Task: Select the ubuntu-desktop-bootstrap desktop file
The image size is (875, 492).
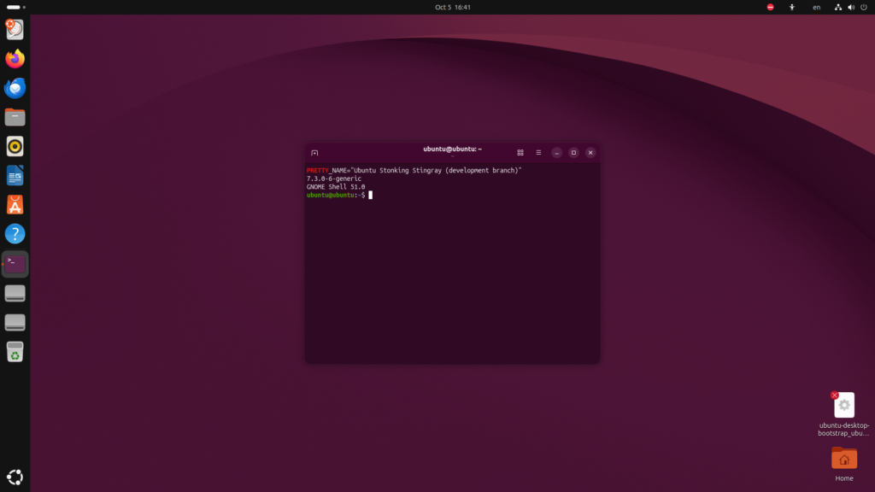Action: click(843, 414)
